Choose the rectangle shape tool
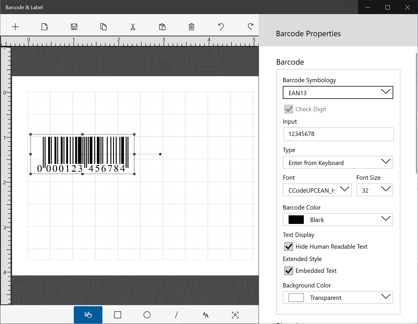 [118, 315]
